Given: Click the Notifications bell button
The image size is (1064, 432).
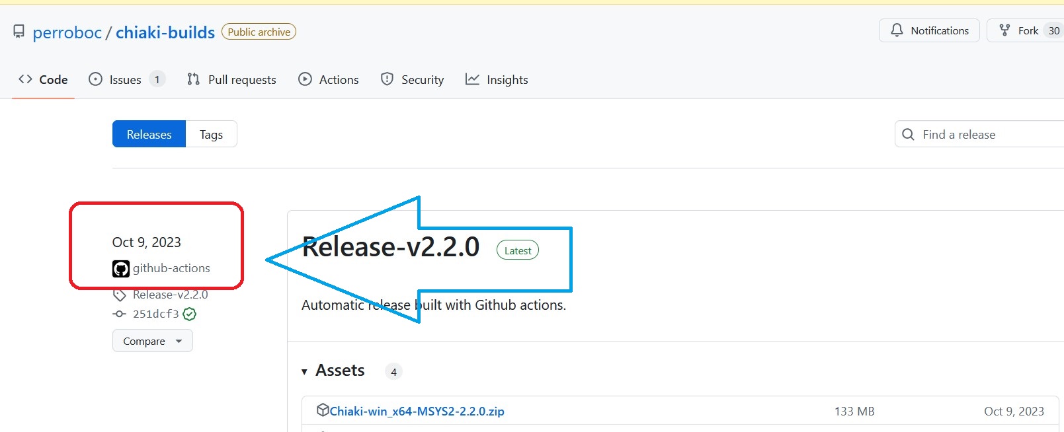Looking at the screenshot, I should tap(929, 30).
